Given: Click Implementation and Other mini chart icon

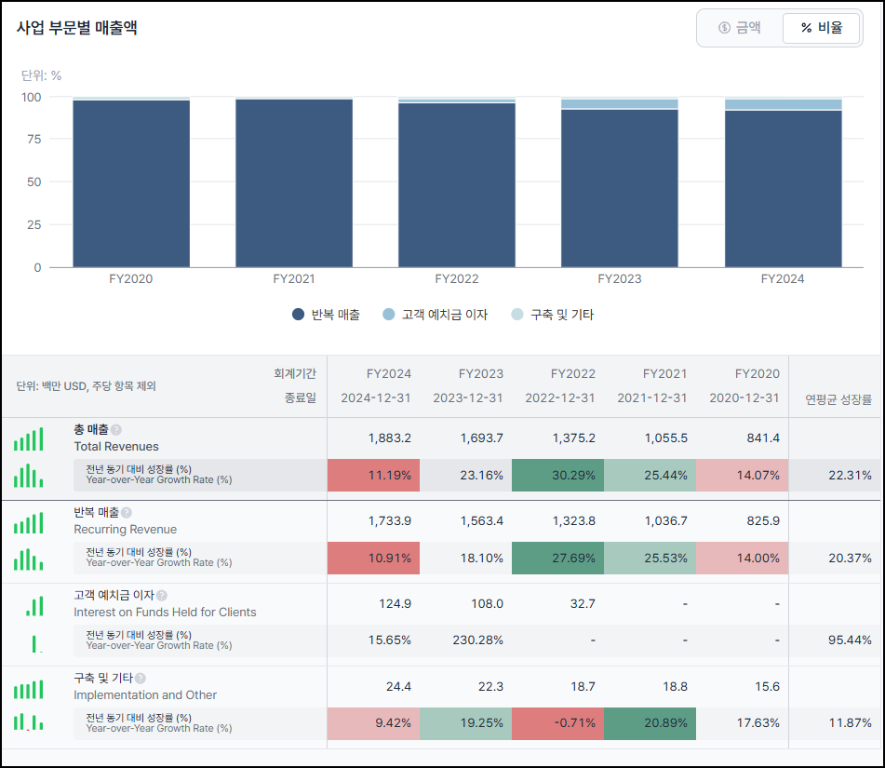Looking at the screenshot, I should [29, 689].
